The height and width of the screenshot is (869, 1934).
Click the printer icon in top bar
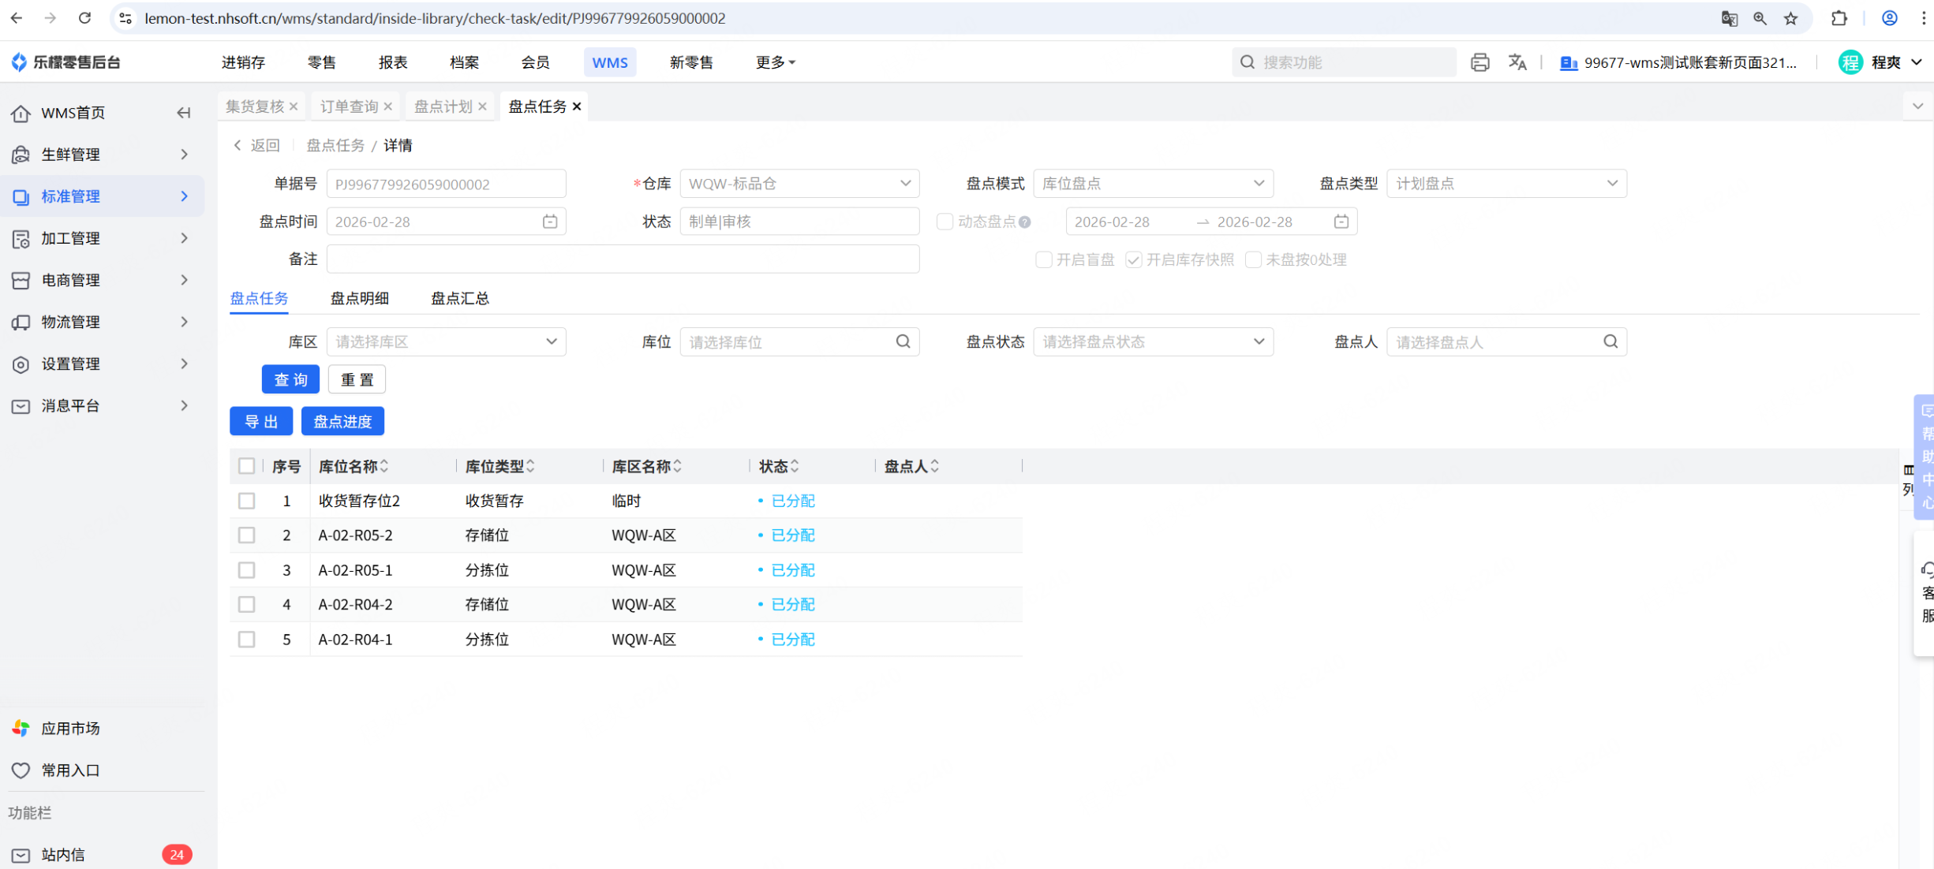click(1479, 62)
